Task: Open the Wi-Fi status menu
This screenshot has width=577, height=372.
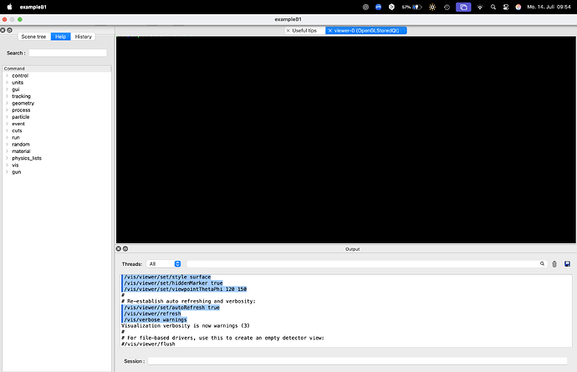Action: click(480, 7)
